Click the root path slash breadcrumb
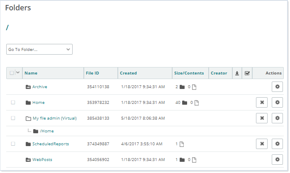The image size is (290, 173). pos(7,28)
